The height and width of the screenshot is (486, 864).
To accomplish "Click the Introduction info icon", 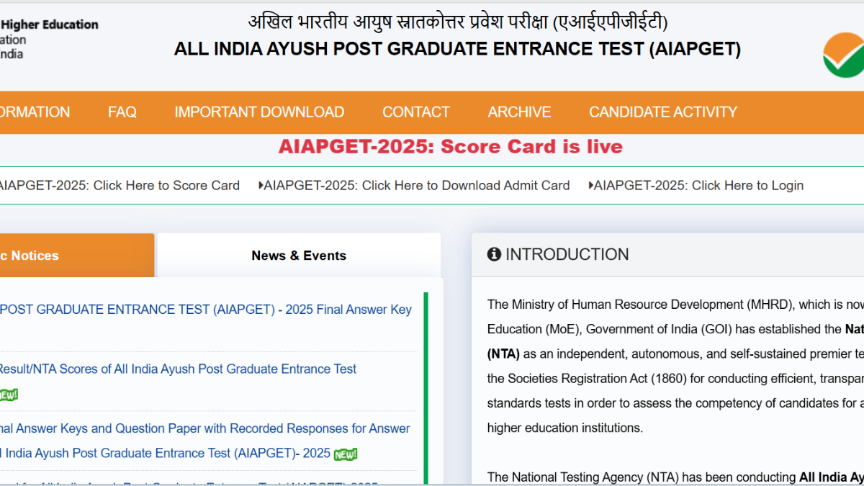I will [494, 254].
